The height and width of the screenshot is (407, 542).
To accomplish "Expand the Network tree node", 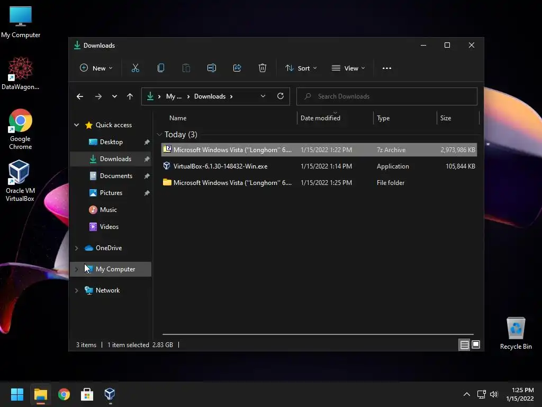I will 76,291.
